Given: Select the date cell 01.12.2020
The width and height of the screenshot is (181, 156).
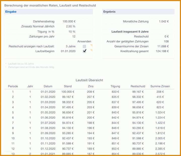Looking at the screenshot, I should (x=48, y=149).
